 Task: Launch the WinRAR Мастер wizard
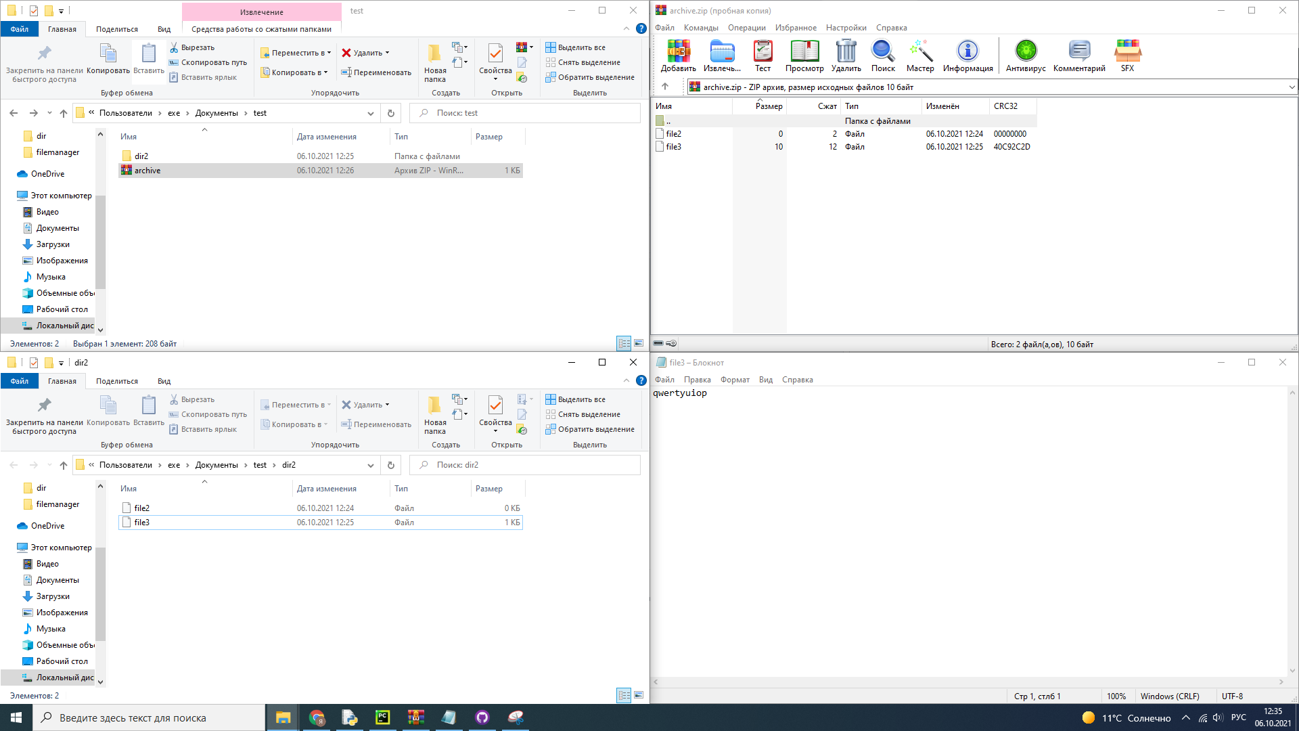click(x=920, y=56)
